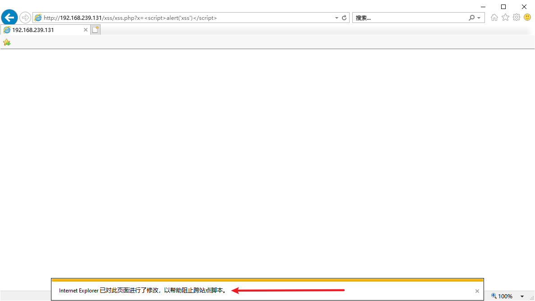535x301 pixels.
Task: Click the IE page icon in address bar
Action: pos(38,18)
